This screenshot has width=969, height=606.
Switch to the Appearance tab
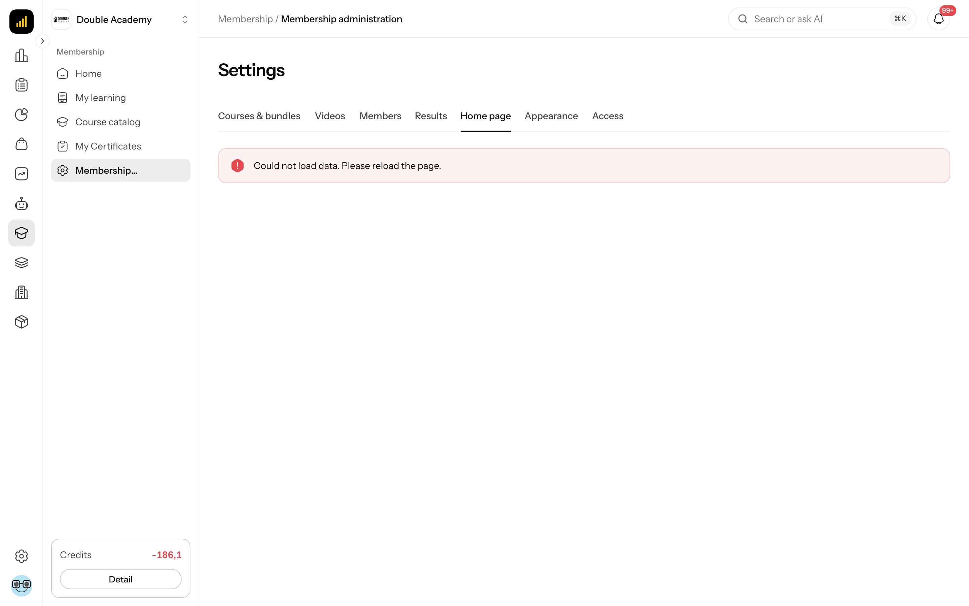pyautogui.click(x=551, y=116)
